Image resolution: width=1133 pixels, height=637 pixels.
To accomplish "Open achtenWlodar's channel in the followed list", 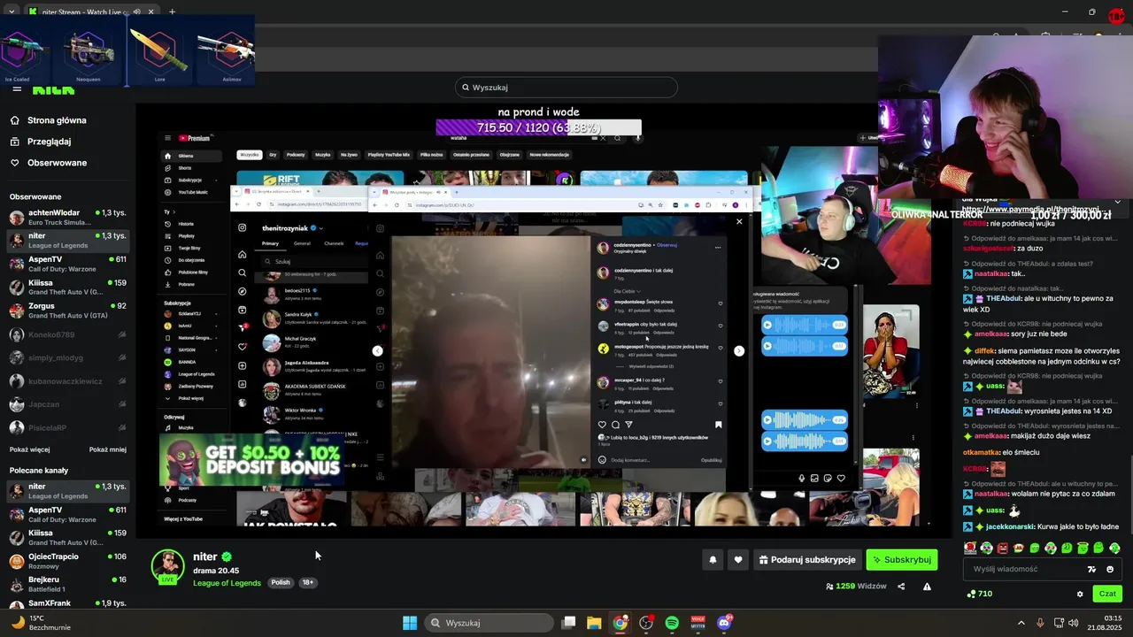I will [x=68, y=218].
